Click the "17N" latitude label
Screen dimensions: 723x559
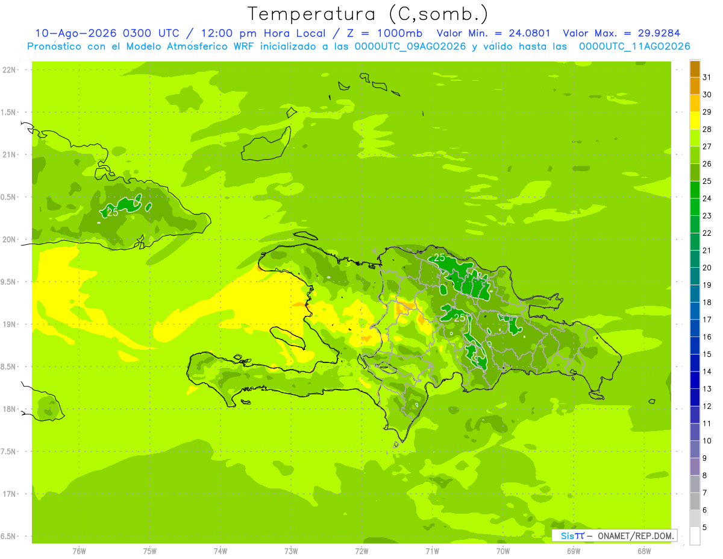point(9,494)
